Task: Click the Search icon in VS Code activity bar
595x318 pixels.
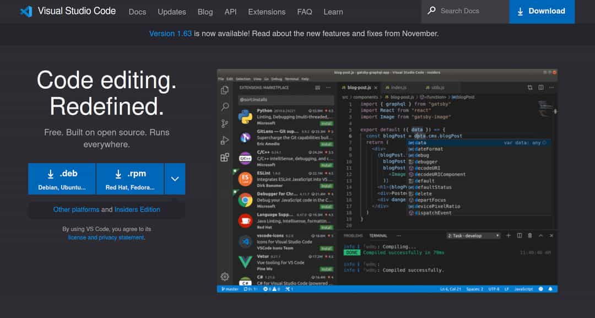Action: pos(225,106)
